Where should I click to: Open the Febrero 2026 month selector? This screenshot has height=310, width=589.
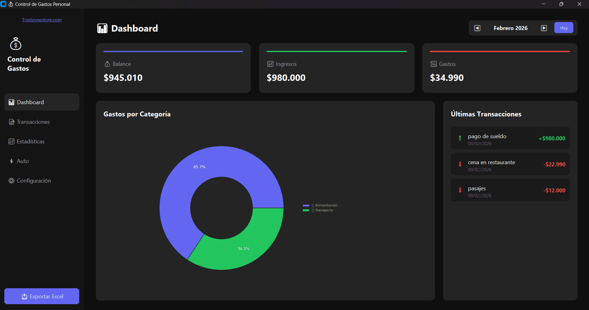pyautogui.click(x=510, y=28)
